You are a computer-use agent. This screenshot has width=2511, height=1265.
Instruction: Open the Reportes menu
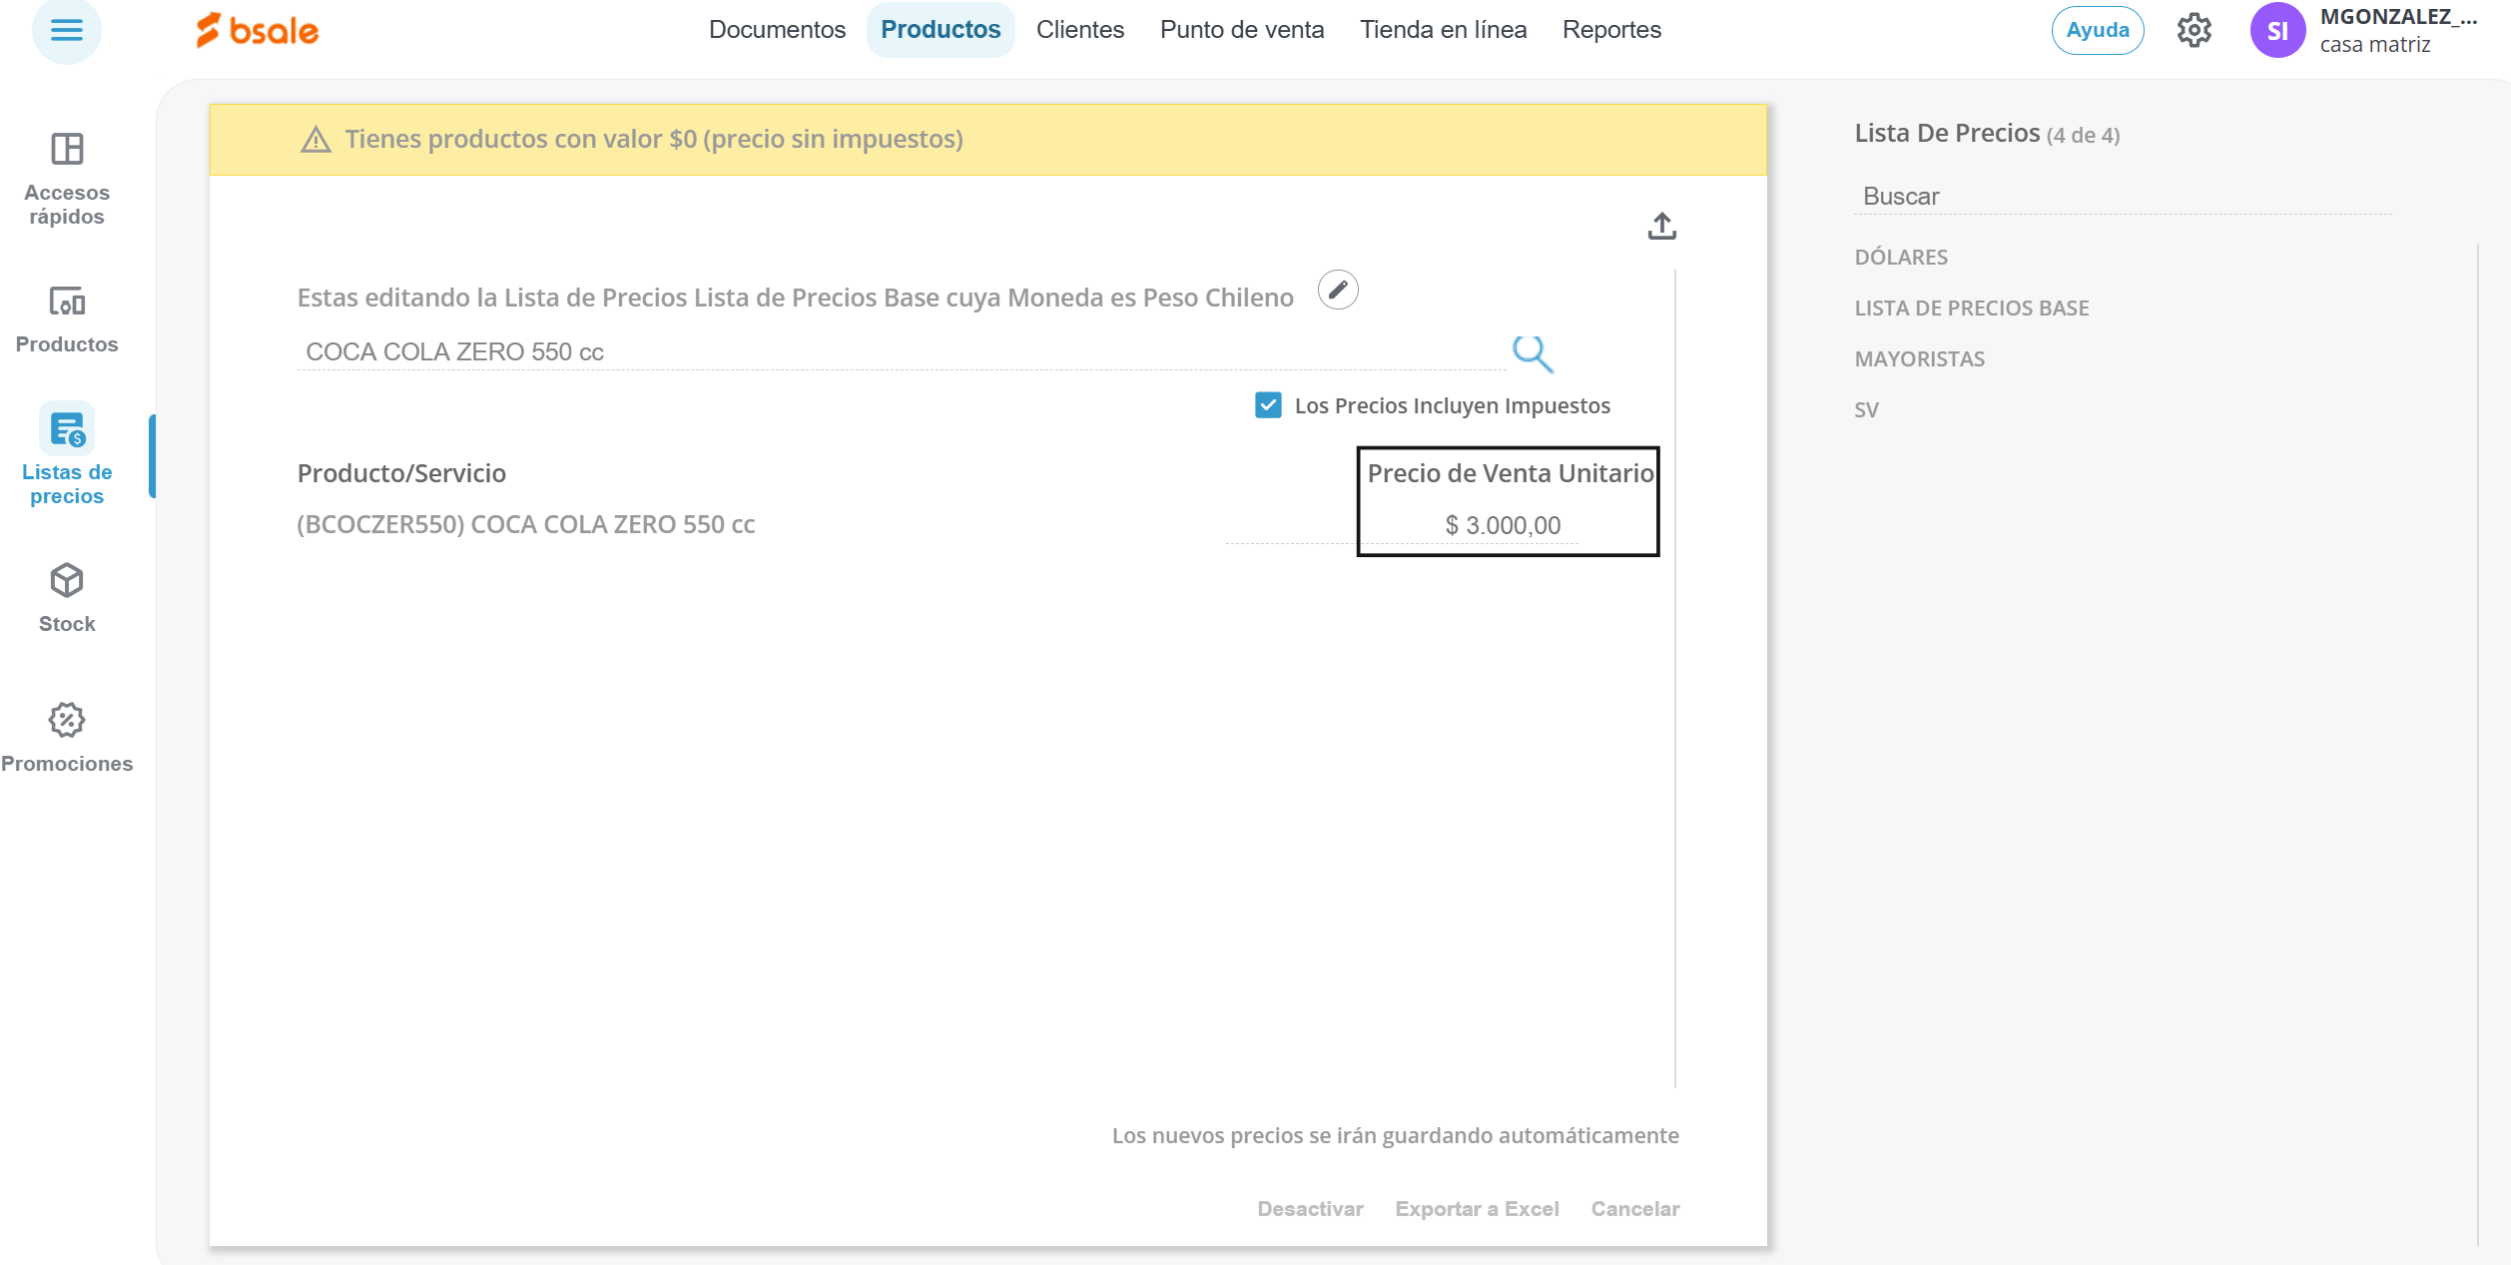[x=1610, y=30]
